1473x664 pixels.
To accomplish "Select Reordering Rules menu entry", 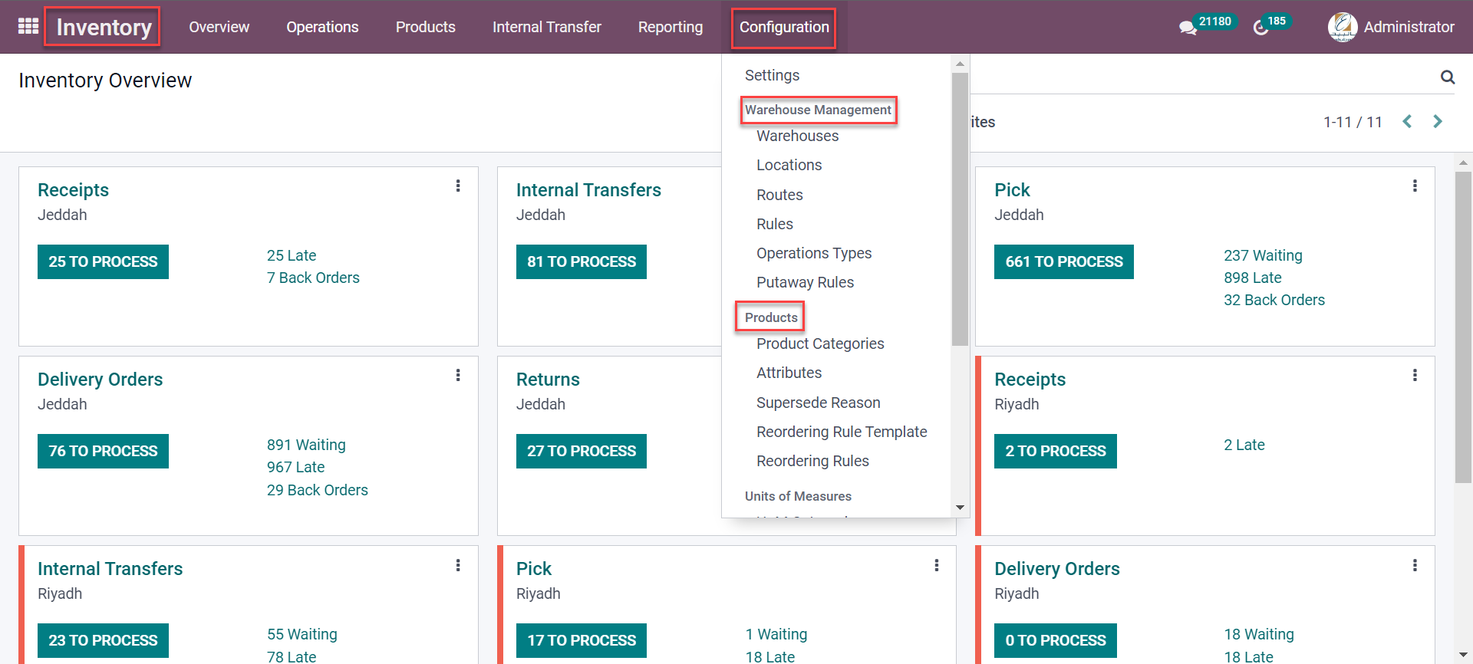I will click(x=812, y=461).
